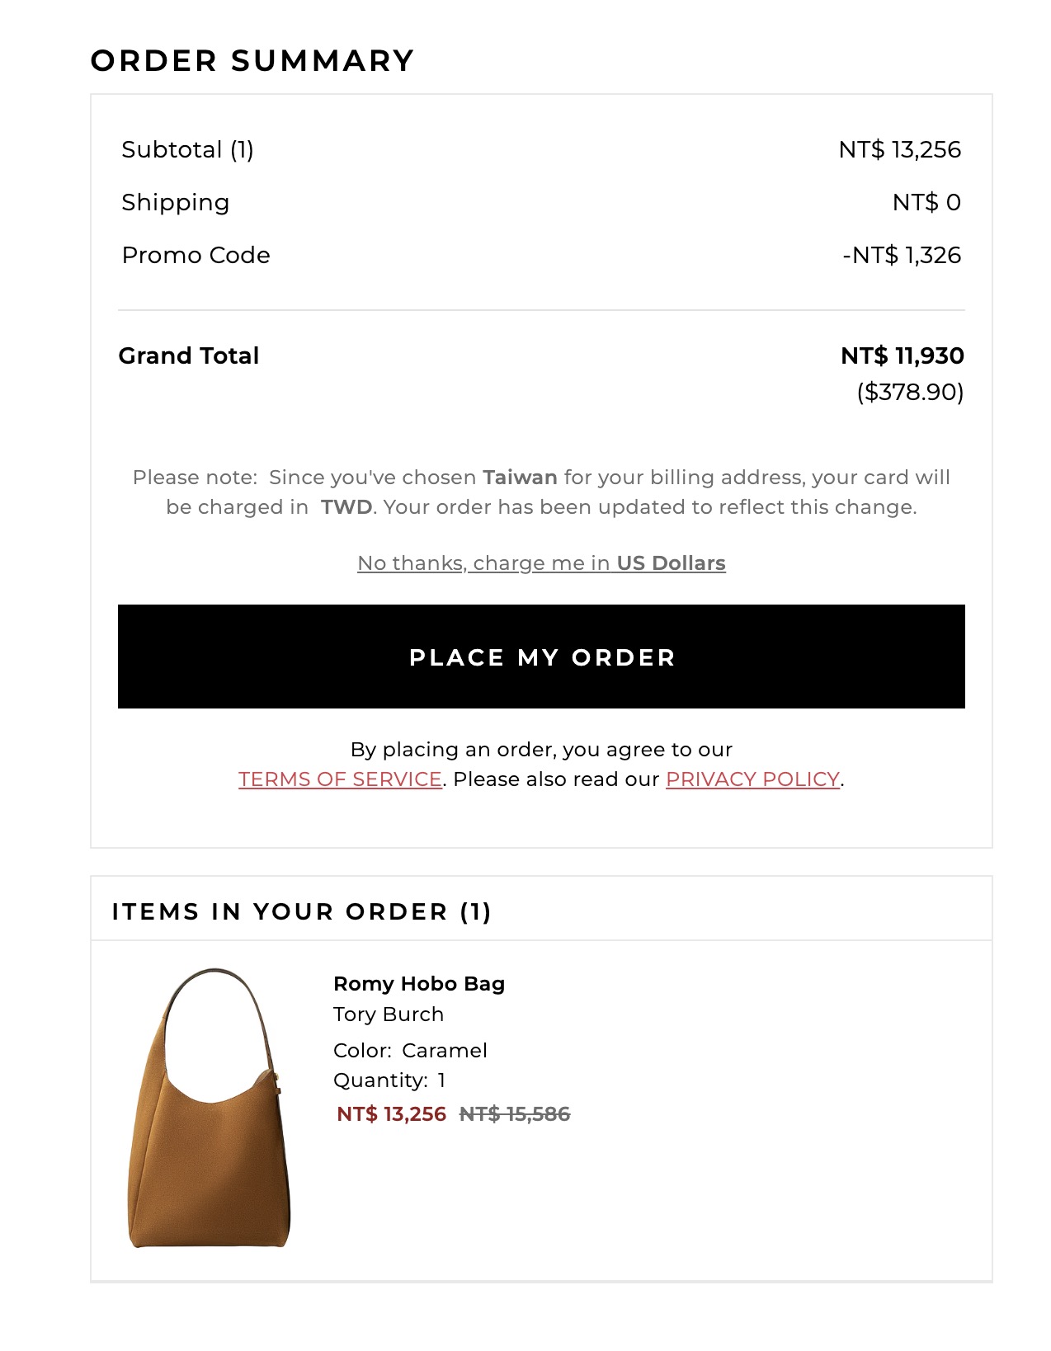Click the Items In Your Order header

(301, 911)
